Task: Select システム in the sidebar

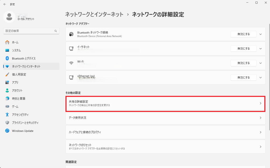Action: point(16,50)
